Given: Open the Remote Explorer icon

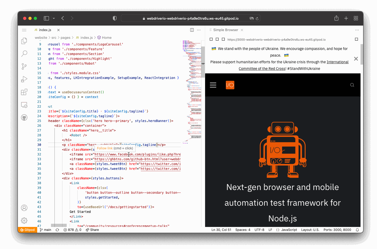Looking at the screenshot, I should (x=24, y=105).
